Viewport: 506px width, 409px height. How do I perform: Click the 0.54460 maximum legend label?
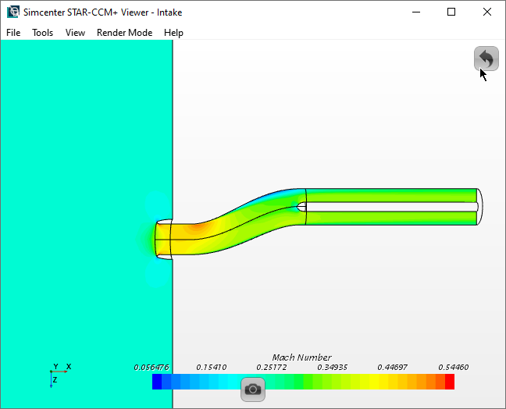(x=453, y=367)
